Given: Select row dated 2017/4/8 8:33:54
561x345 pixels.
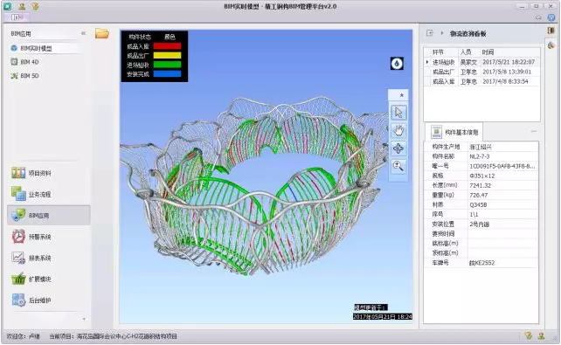Looking at the screenshot, I should (x=481, y=81).
